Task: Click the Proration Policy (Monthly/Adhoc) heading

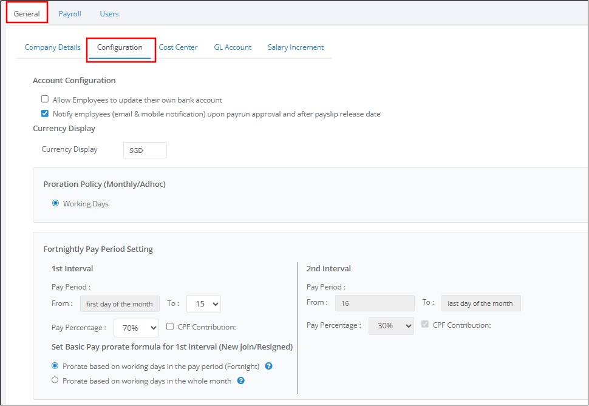Action: pos(104,184)
